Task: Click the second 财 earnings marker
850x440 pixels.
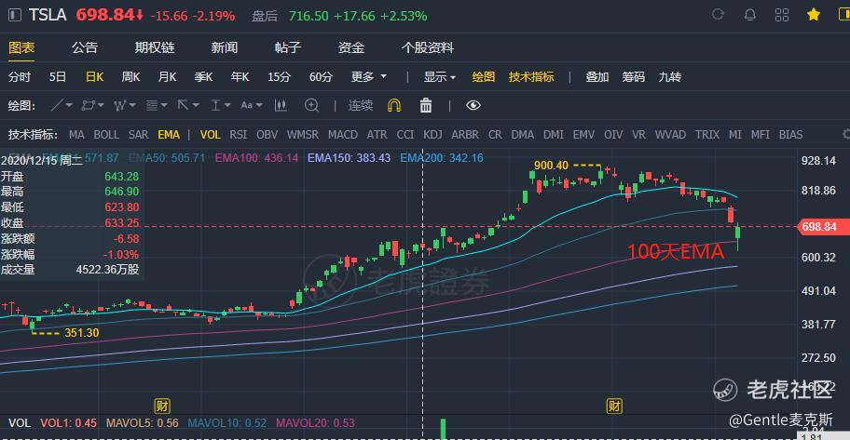Action: [614, 406]
